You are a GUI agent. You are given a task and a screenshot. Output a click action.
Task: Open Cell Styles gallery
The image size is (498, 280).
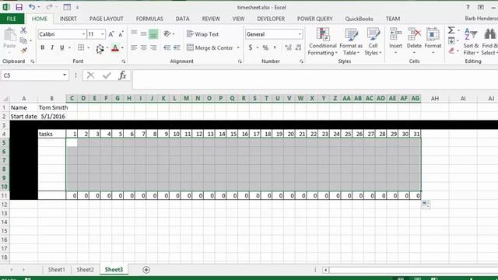click(373, 41)
